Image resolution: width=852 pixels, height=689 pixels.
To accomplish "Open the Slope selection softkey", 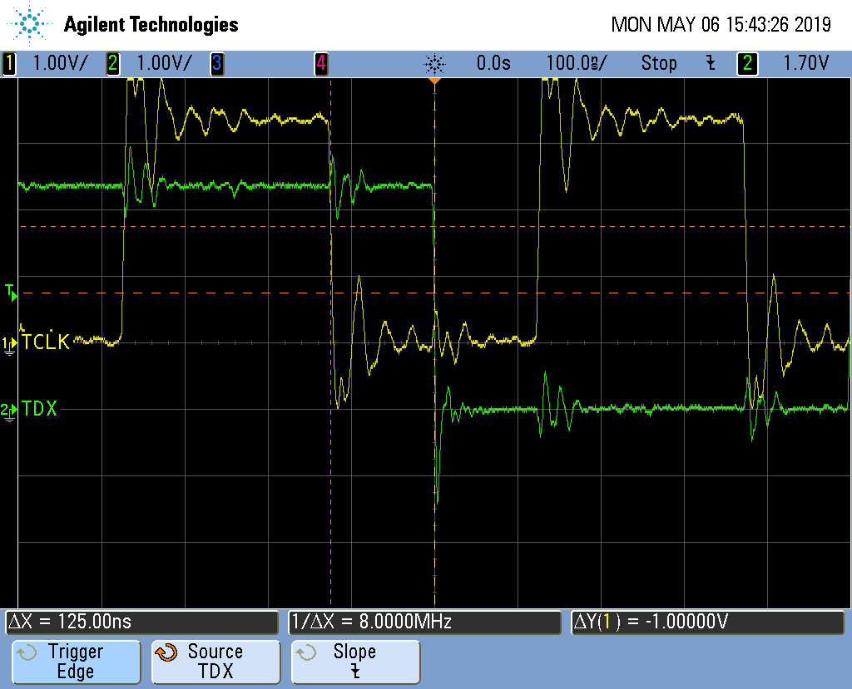I will [x=355, y=662].
